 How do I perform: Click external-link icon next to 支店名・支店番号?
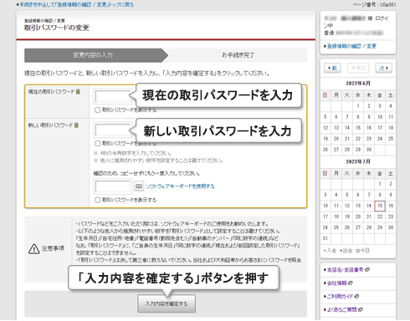367,270
